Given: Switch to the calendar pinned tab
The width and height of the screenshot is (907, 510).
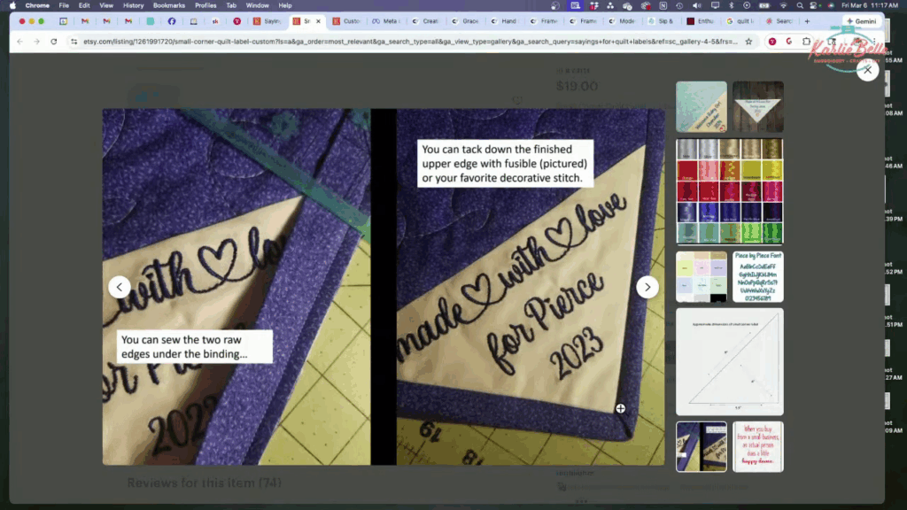Looking at the screenshot, I should coord(63,21).
